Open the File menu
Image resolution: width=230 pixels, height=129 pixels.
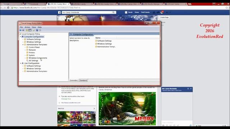pos(21,27)
